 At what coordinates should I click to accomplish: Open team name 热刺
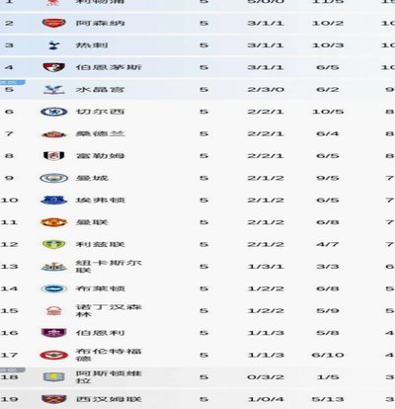click(x=92, y=45)
